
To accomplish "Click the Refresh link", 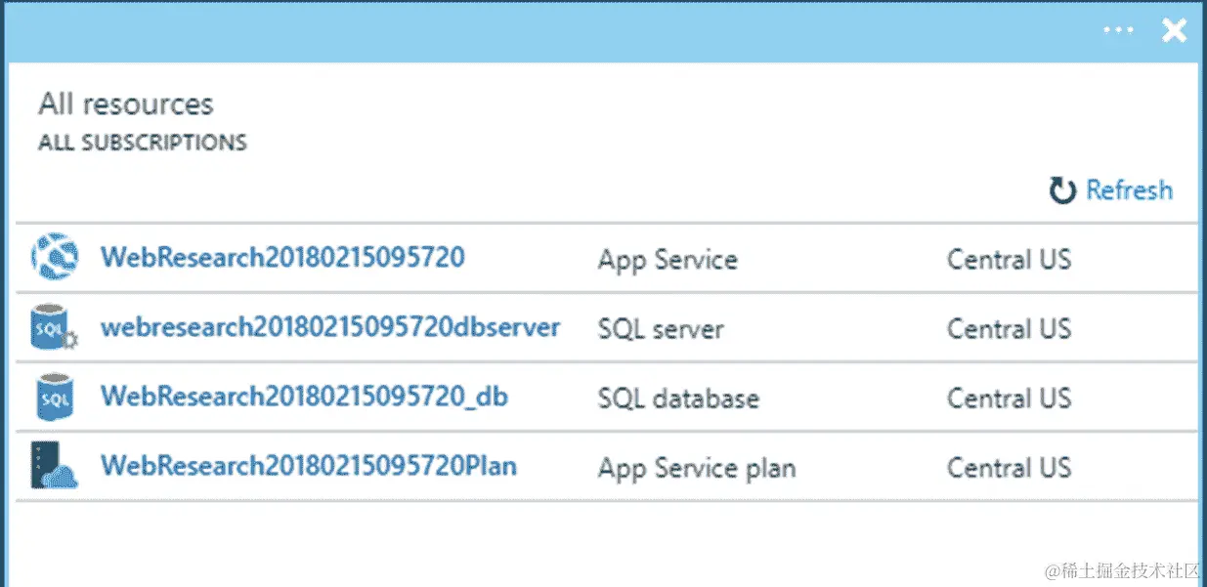I will (x=1129, y=189).
